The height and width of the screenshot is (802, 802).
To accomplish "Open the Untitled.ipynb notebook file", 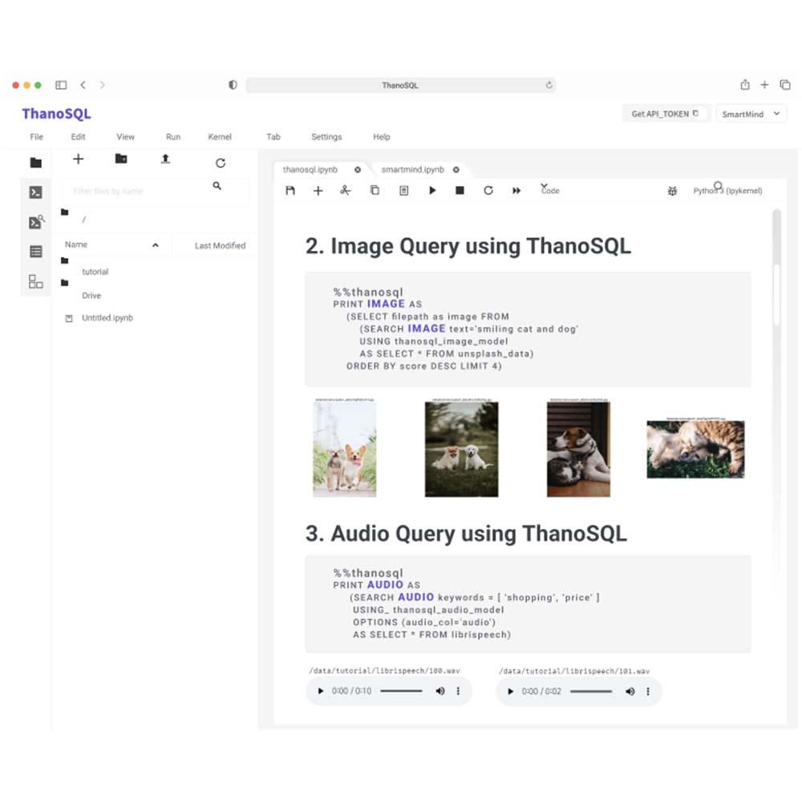I will [x=107, y=318].
